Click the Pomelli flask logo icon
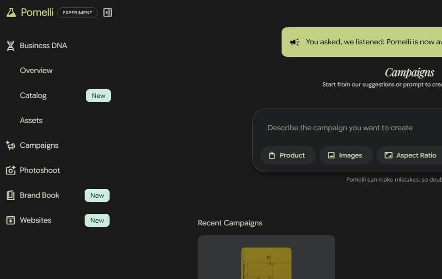 (11, 12)
